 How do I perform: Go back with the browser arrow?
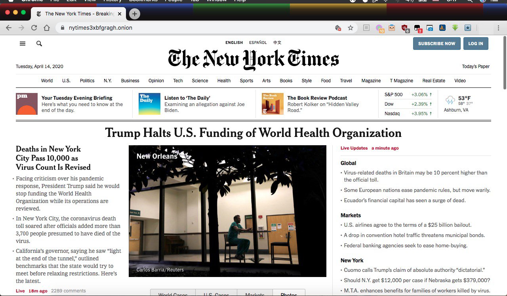[9, 28]
